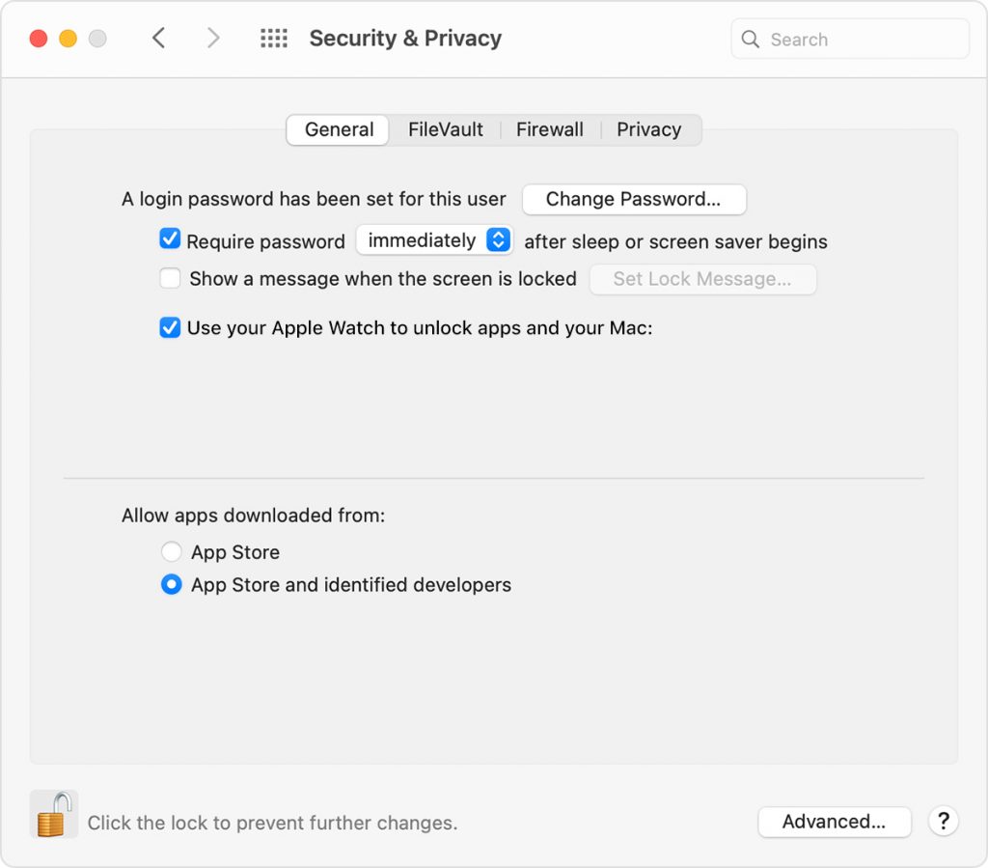Go forward with the right chevron
Image resolution: width=988 pixels, height=868 pixels.
tap(213, 39)
